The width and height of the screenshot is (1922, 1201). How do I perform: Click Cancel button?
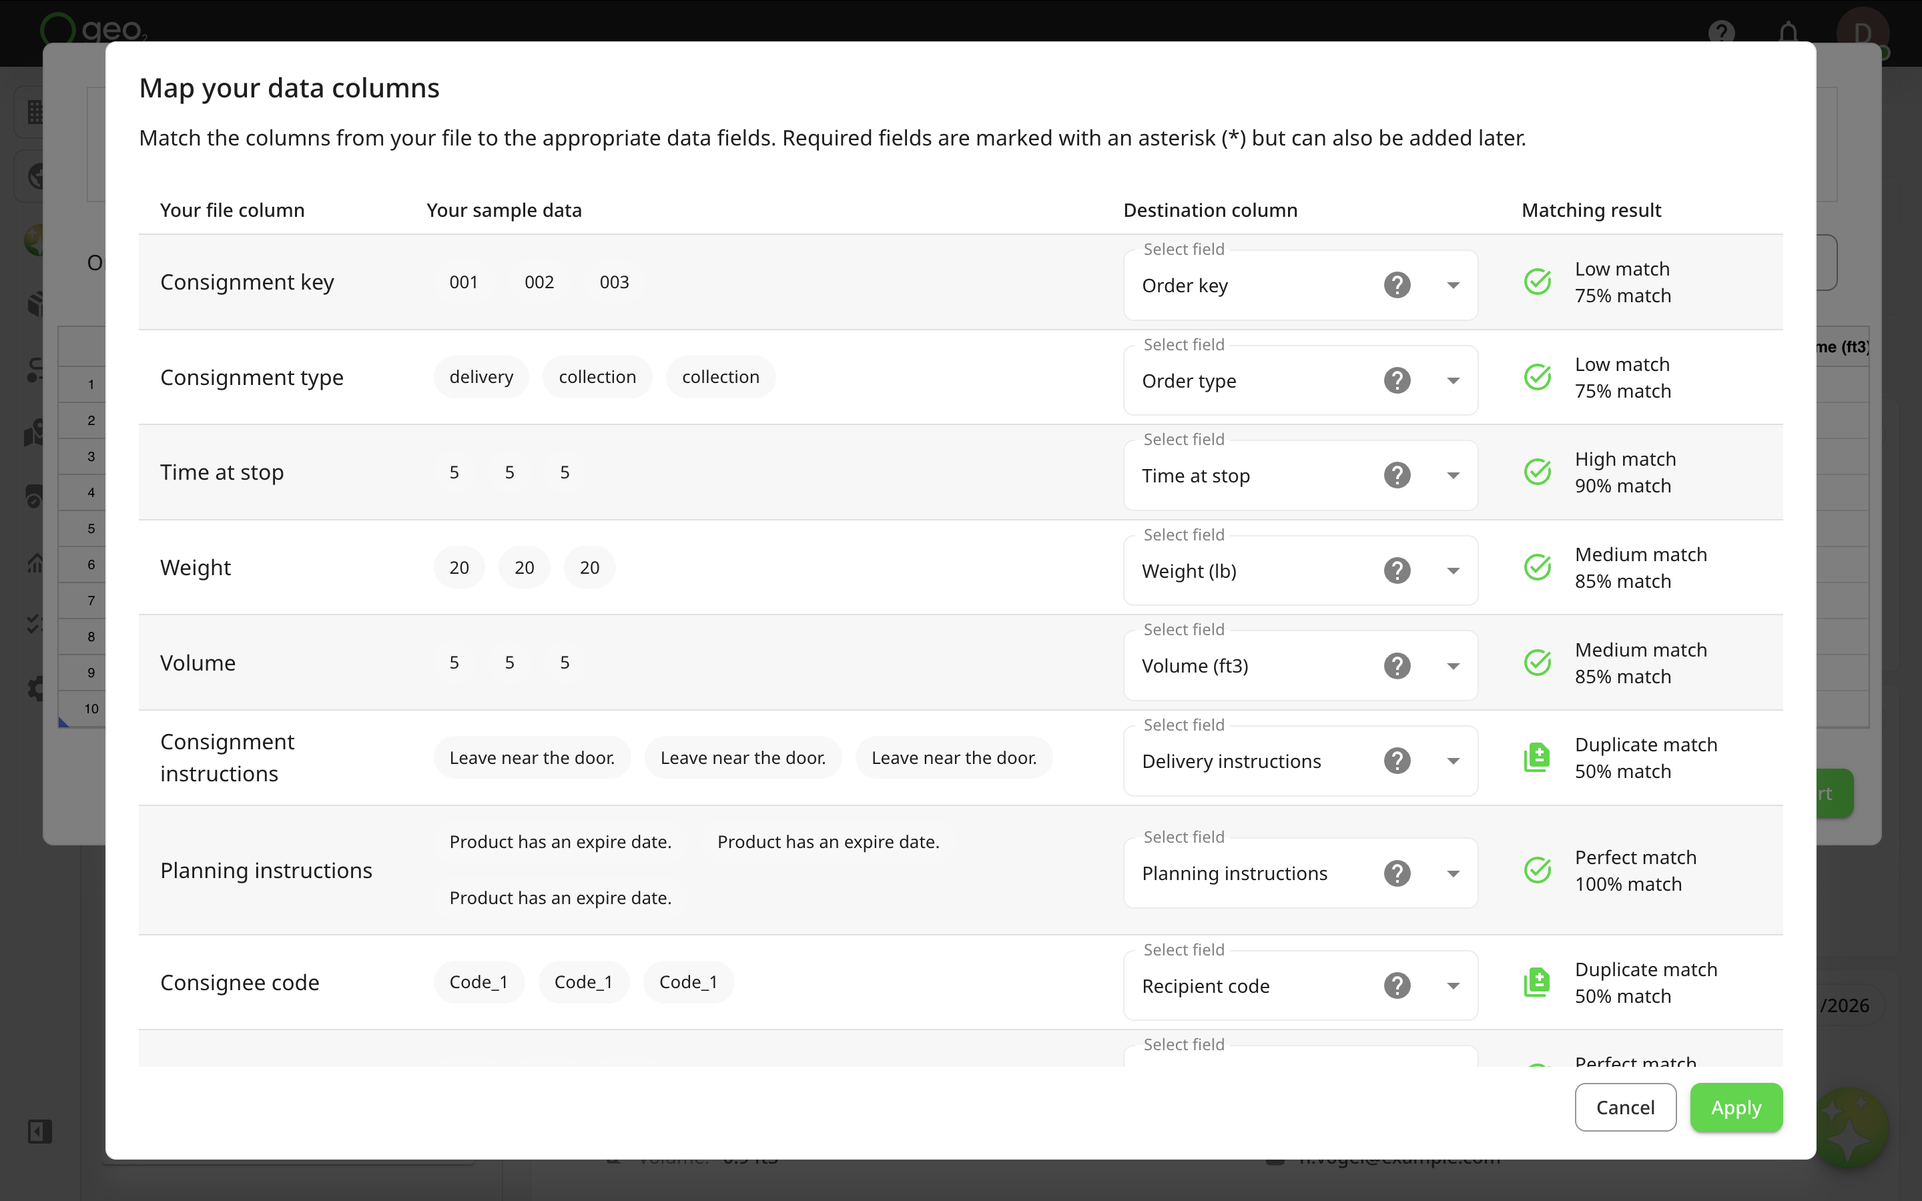[x=1625, y=1108]
